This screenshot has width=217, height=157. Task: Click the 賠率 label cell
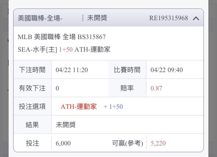[127, 88]
